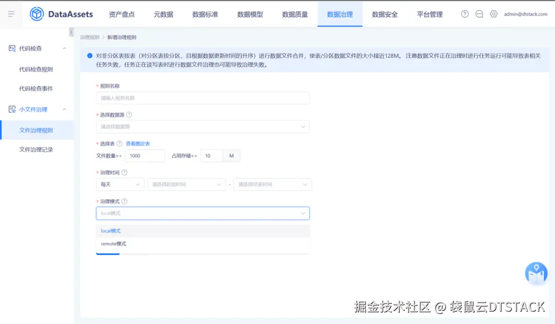Collapse the 小文件治理 menu group chevron
The width and height of the screenshot is (555, 324).
click(64, 110)
